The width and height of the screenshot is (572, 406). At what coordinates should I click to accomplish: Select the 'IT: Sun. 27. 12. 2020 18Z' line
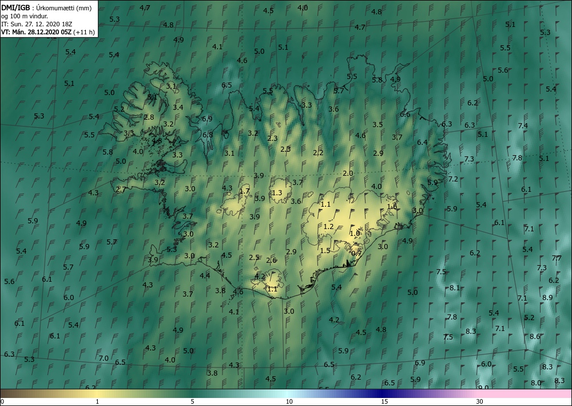click(x=37, y=24)
